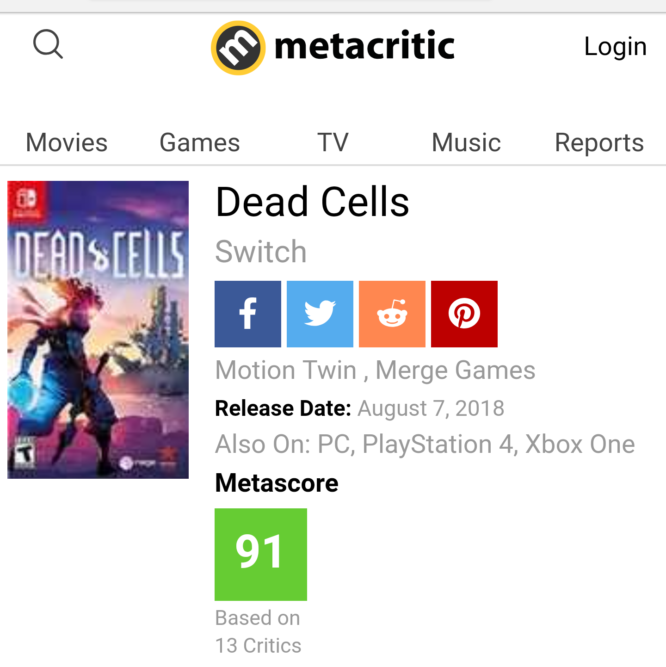Open the Music section

coord(466,142)
